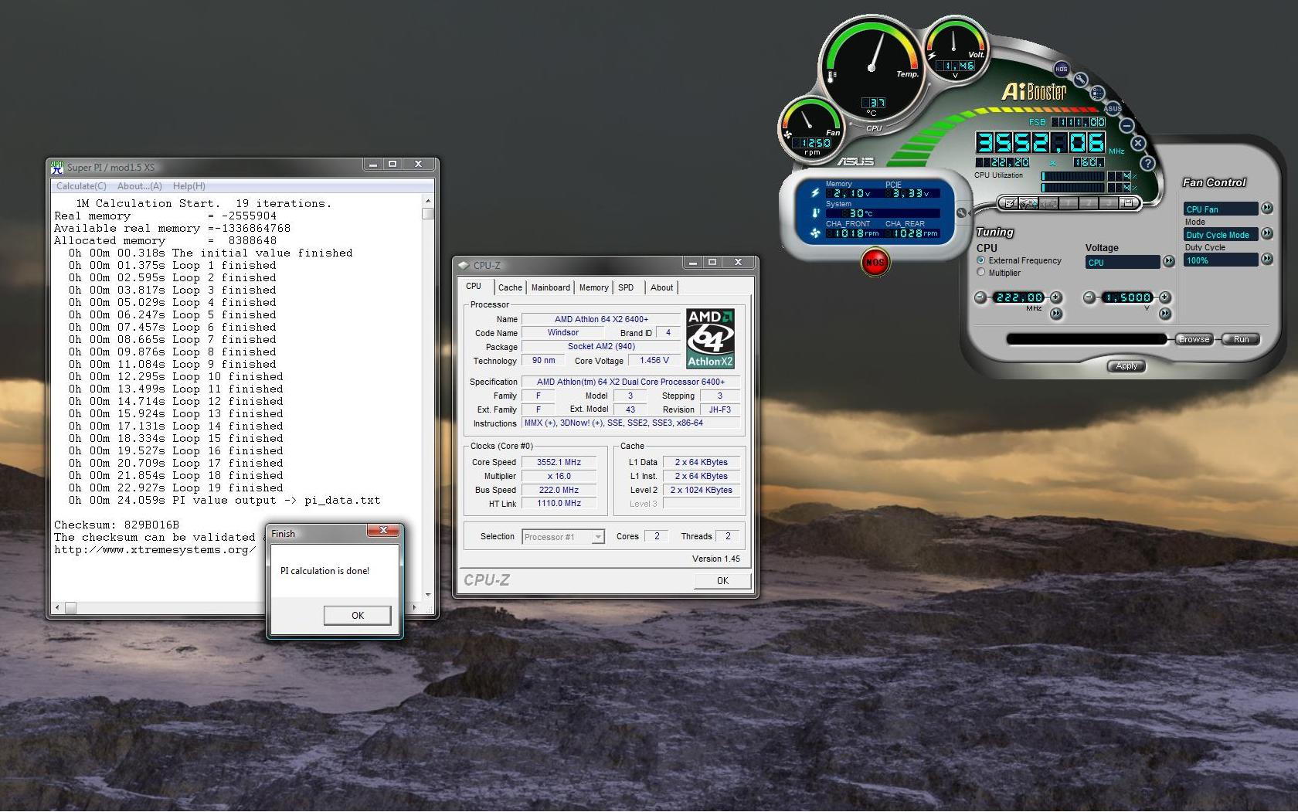Click Super PI horizontal scrollbar left arrow

[56, 608]
